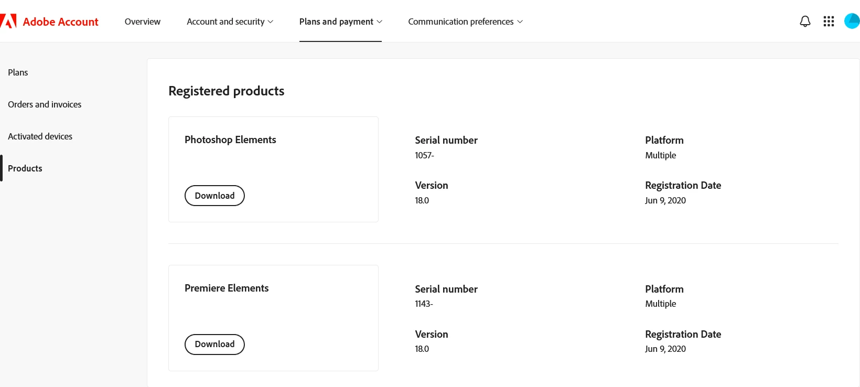Image resolution: width=860 pixels, height=387 pixels.
Task: Open the Communication preferences menu
Action: point(465,21)
